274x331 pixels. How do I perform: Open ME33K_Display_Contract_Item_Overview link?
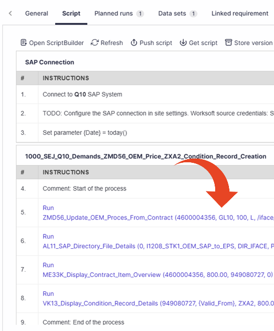101,275
